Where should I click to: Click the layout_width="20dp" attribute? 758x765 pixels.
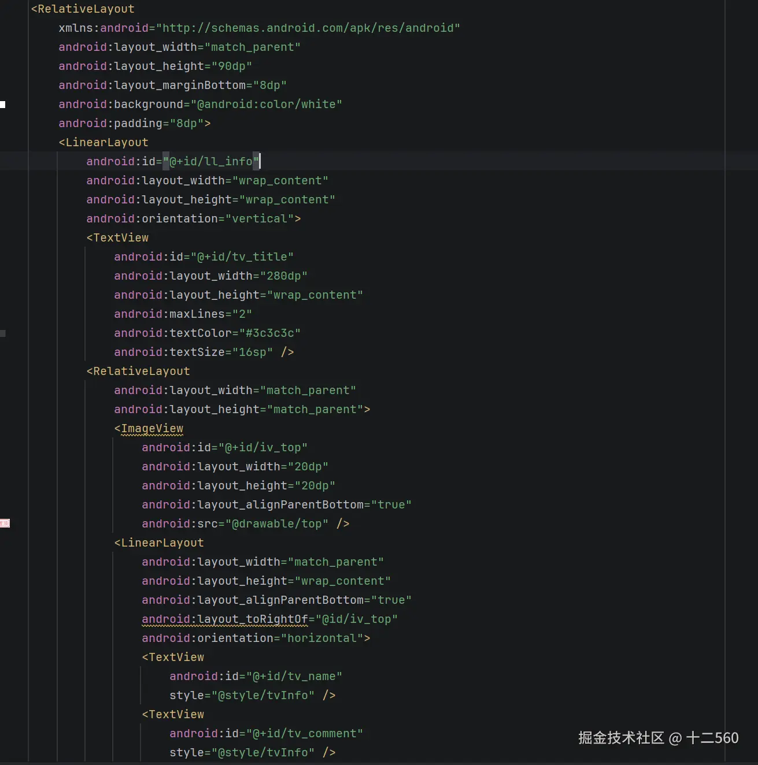tap(235, 466)
